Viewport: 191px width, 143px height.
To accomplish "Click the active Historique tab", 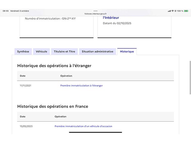I will click(127, 52).
